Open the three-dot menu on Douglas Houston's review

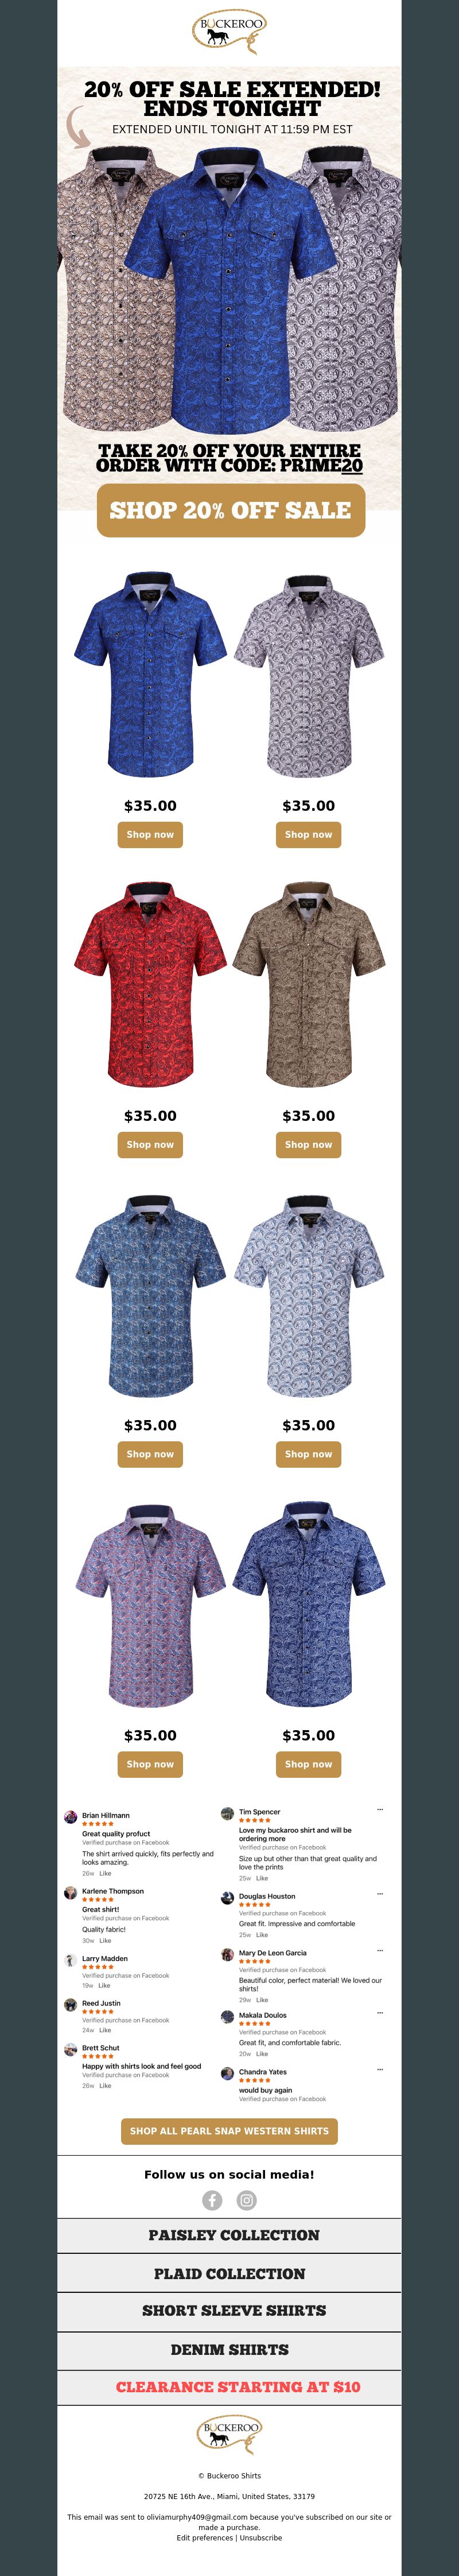[380, 1893]
